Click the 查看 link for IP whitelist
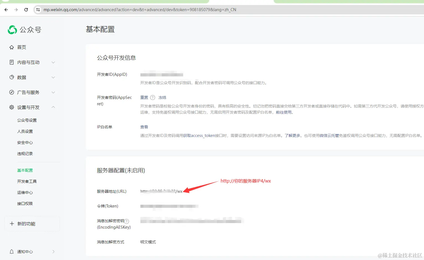The image size is (424, 260). (x=144, y=127)
